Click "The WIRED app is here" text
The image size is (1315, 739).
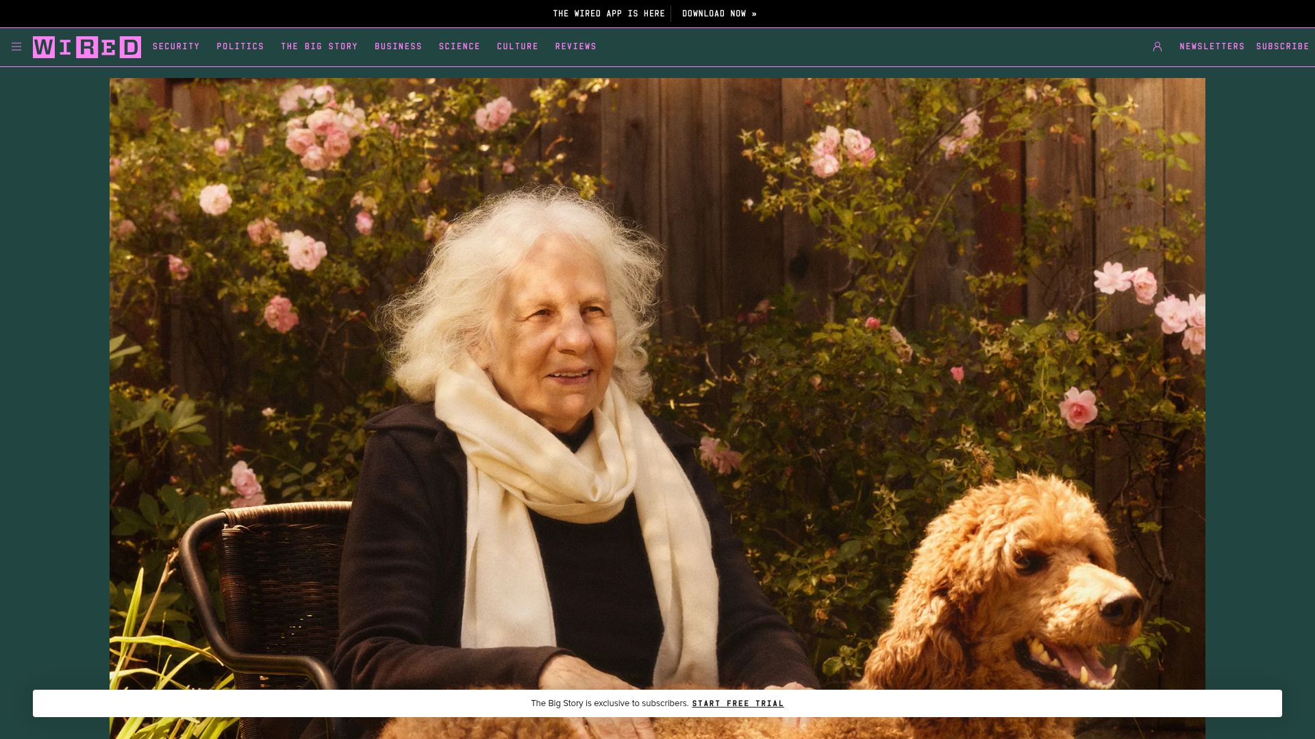(x=609, y=14)
